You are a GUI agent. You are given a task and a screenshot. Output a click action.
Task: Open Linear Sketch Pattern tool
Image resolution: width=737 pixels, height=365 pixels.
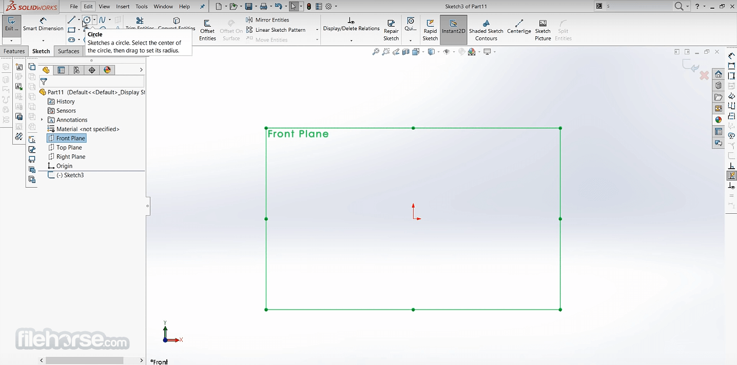276,30
